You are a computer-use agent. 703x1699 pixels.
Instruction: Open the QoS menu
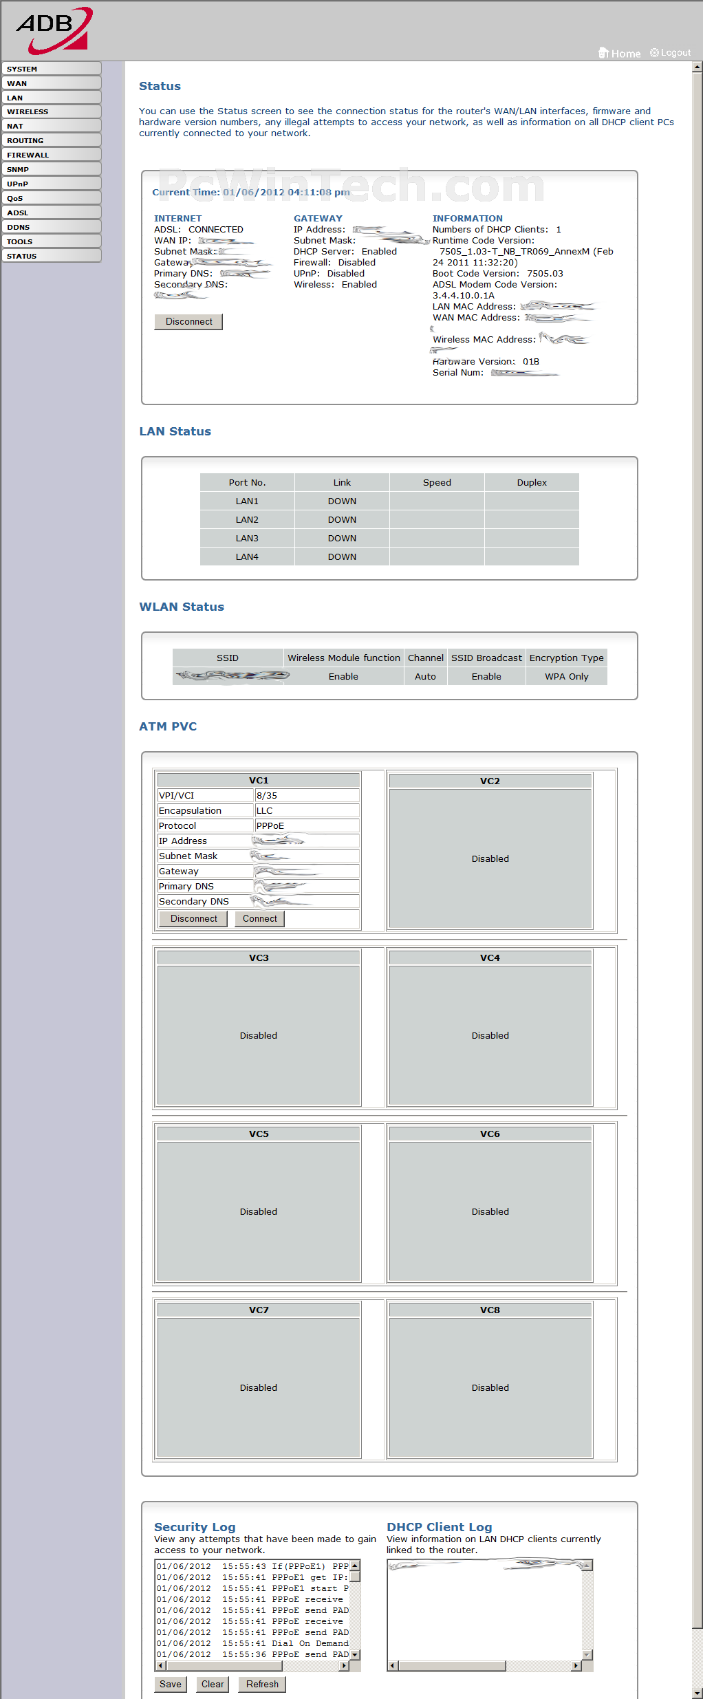[x=52, y=198]
